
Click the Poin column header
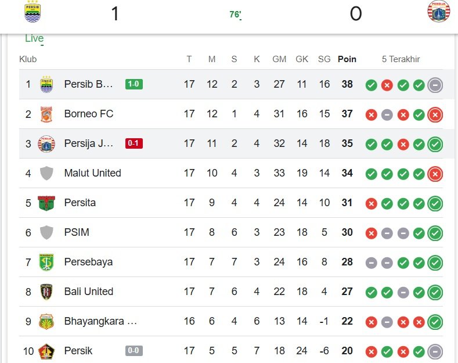click(x=347, y=59)
